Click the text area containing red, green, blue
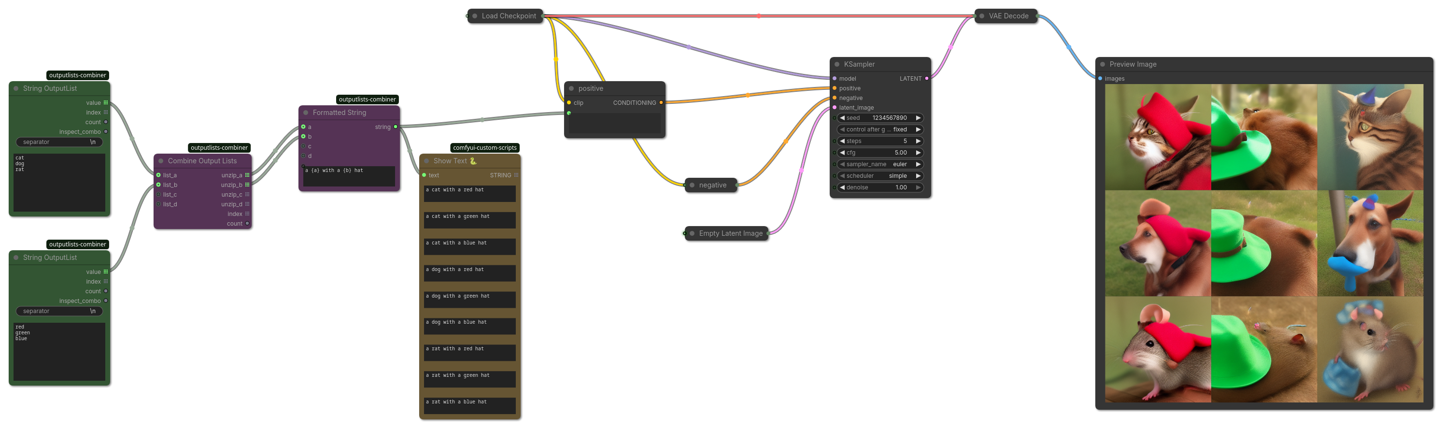 pyautogui.click(x=59, y=352)
